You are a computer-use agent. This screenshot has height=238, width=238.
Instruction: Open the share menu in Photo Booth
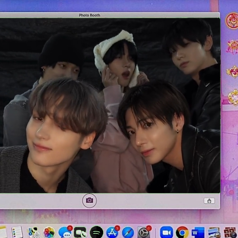pyautogui.click(x=209, y=201)
